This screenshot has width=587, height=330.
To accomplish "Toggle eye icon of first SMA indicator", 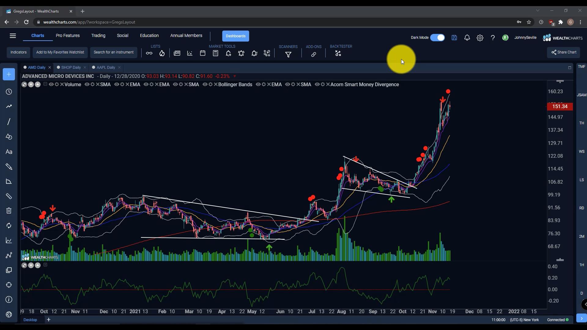I will click(87, 84).
